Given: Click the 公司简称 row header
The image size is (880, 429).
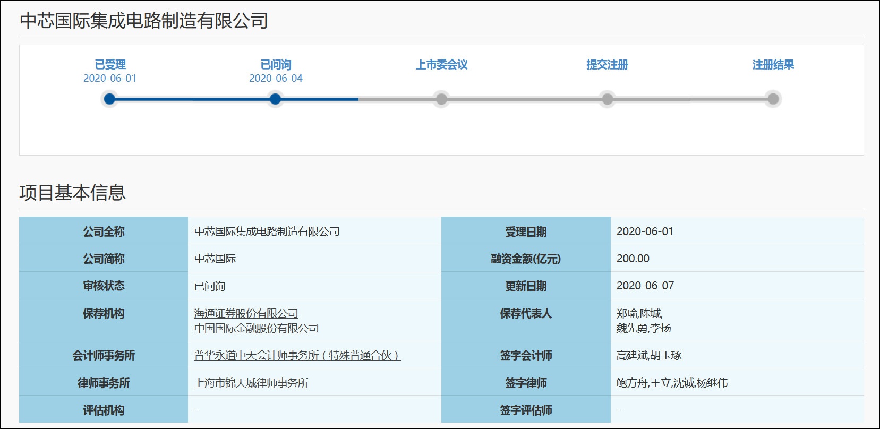Looking at the screenshot, I should [x=104, y=259].
